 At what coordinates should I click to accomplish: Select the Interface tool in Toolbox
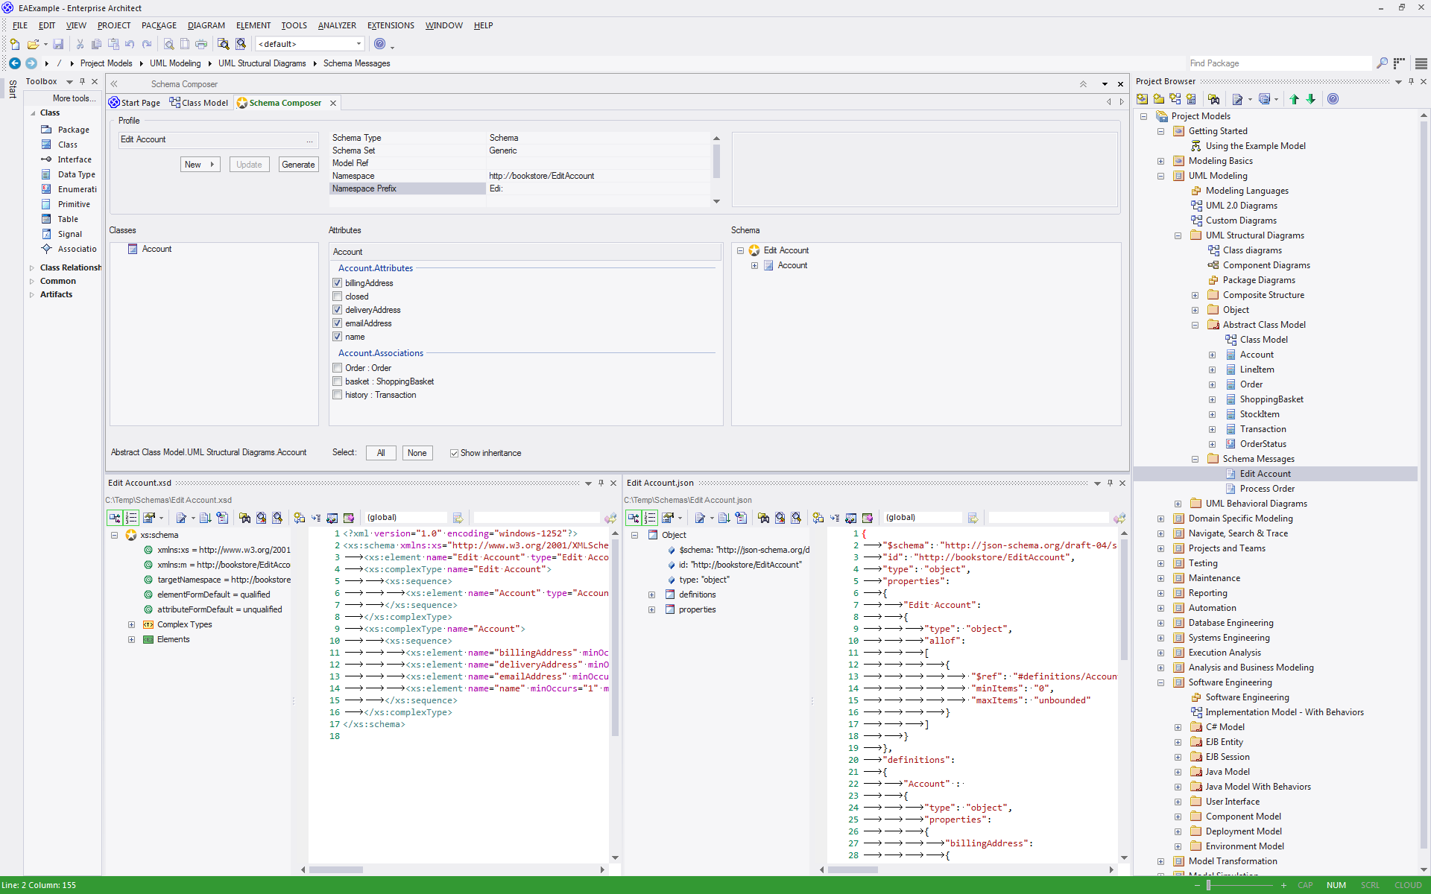tap(74, 159)
